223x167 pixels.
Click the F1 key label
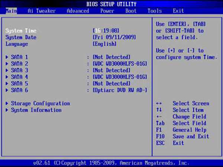click(x=159, y=130)
